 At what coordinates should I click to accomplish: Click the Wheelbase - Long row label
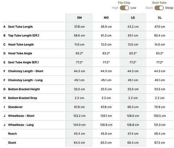coord(21,125)
